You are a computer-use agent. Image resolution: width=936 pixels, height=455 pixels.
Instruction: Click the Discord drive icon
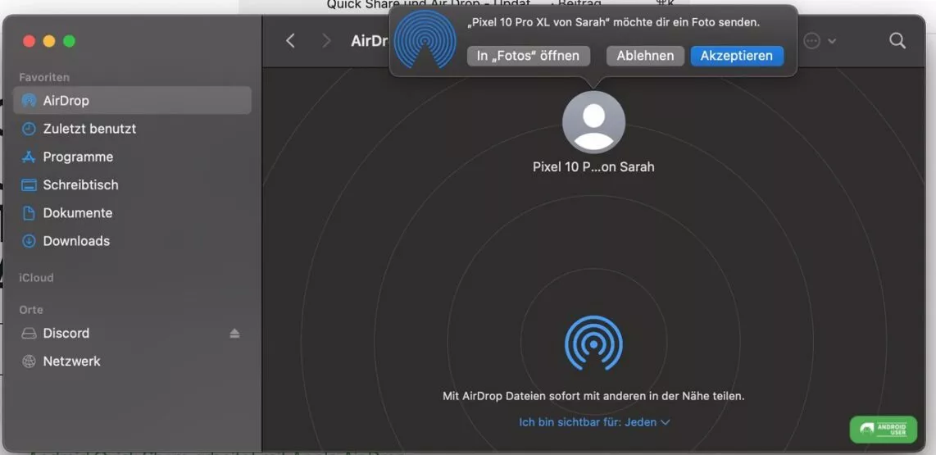pyautogui.click(x=29, y=333)
